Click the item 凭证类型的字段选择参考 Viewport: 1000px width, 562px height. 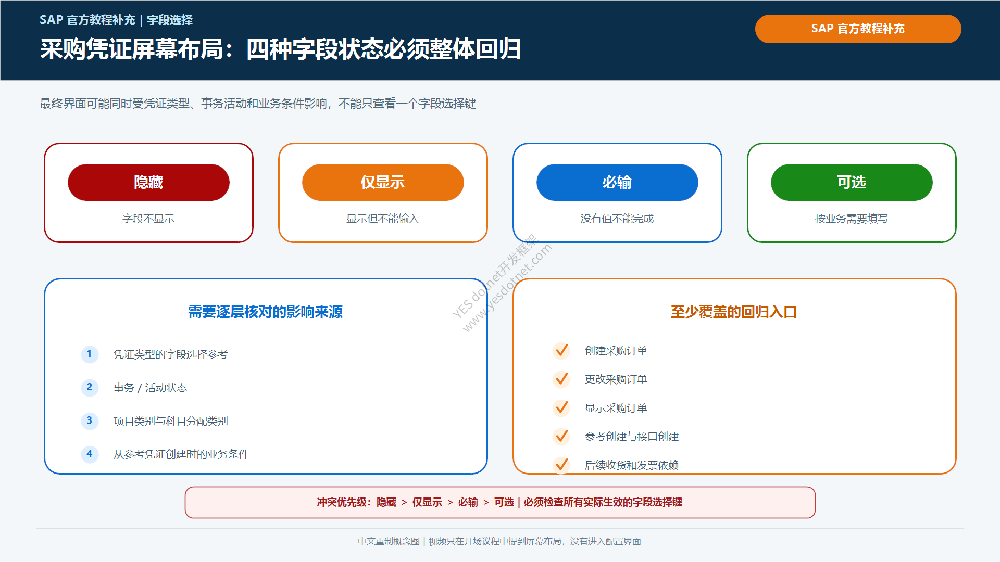pyautogui.click(x=171, y=354)
